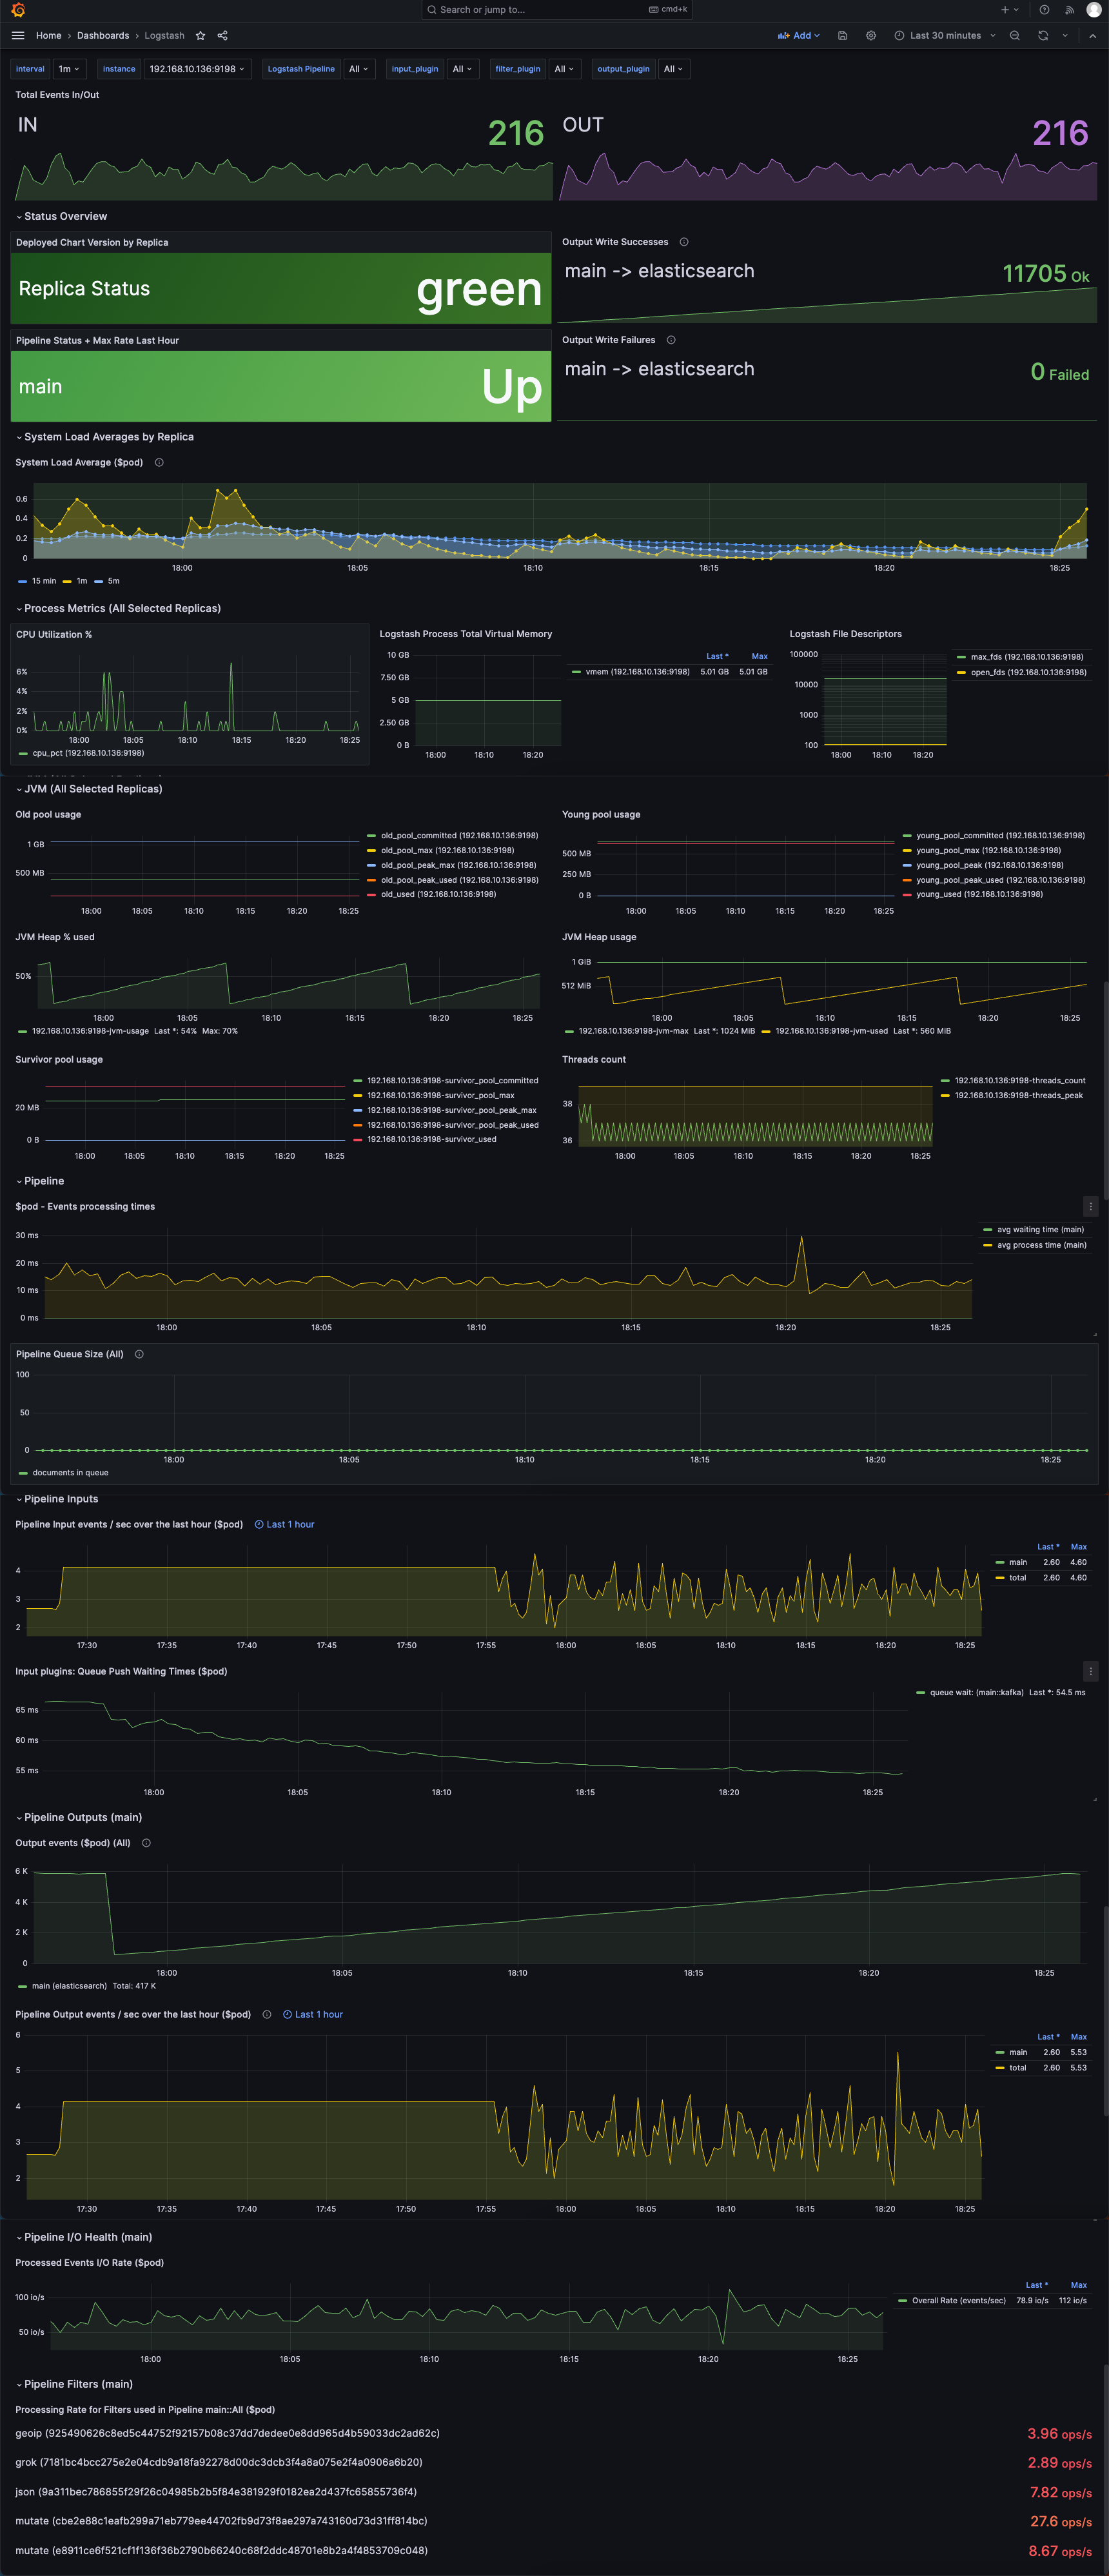Click the Replica Status green stat panel
The height and width of the screenshot is (2576, 1109).
281,288
